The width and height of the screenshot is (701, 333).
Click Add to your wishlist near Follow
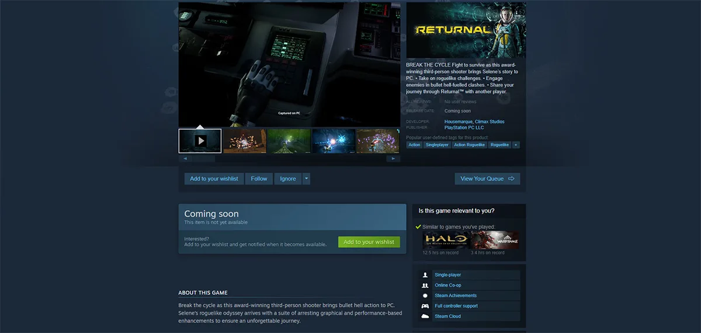click(x=214, y=179)
